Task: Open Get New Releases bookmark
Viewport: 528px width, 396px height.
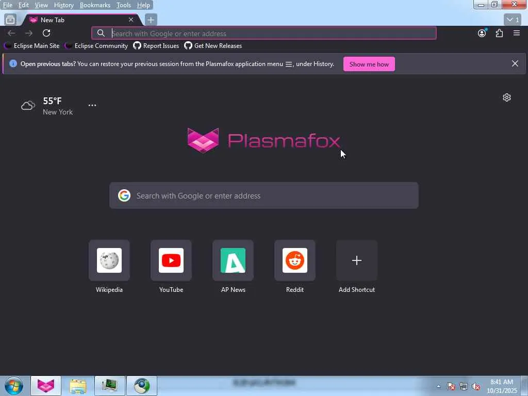Action: 213,46
